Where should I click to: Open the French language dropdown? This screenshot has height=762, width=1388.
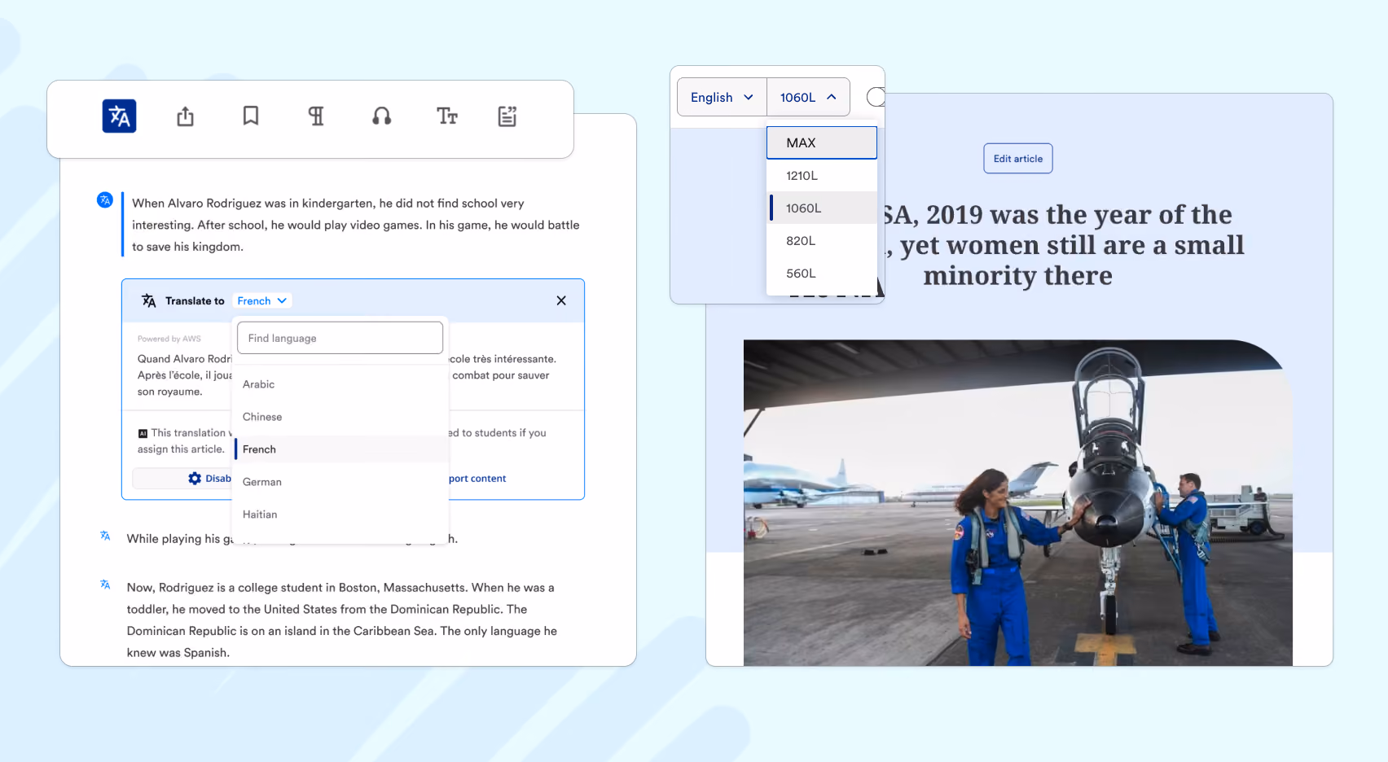(262, 301)
